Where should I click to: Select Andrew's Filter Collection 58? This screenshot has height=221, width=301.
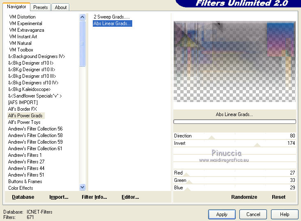tap(35, 135)
